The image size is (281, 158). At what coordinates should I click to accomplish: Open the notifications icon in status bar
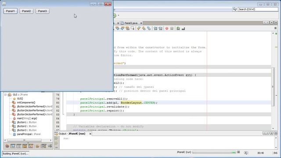[246, 153]
